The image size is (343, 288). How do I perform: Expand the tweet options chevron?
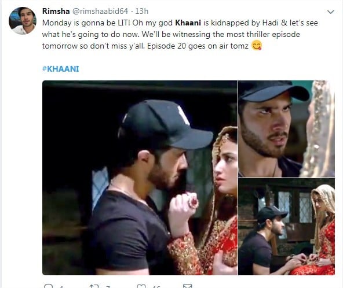(x=330, y=12)
